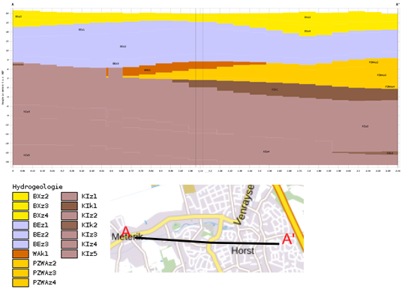Click the PZWAz3 legend text label
The width and height of the screenshot is (402, 289).
coord(44,272)
